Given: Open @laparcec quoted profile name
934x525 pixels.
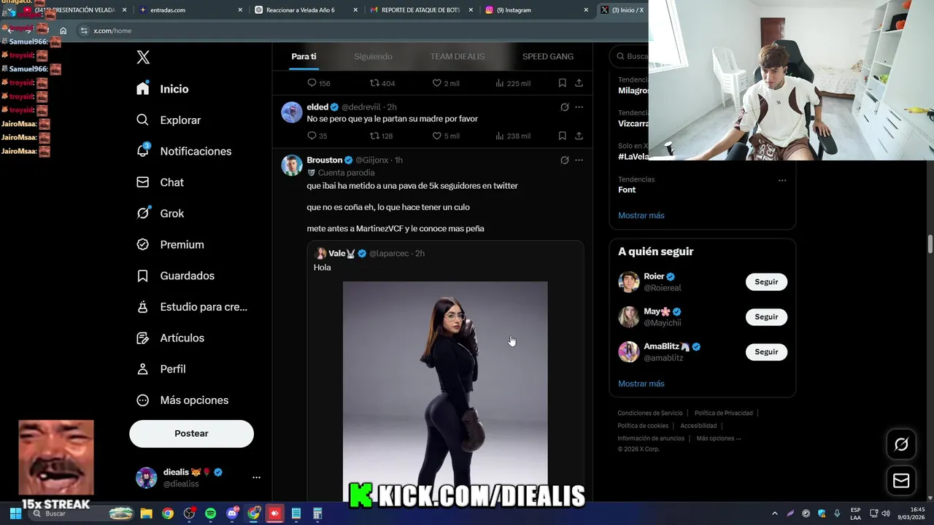Looking at the screenshot, I should click(389, 254).
